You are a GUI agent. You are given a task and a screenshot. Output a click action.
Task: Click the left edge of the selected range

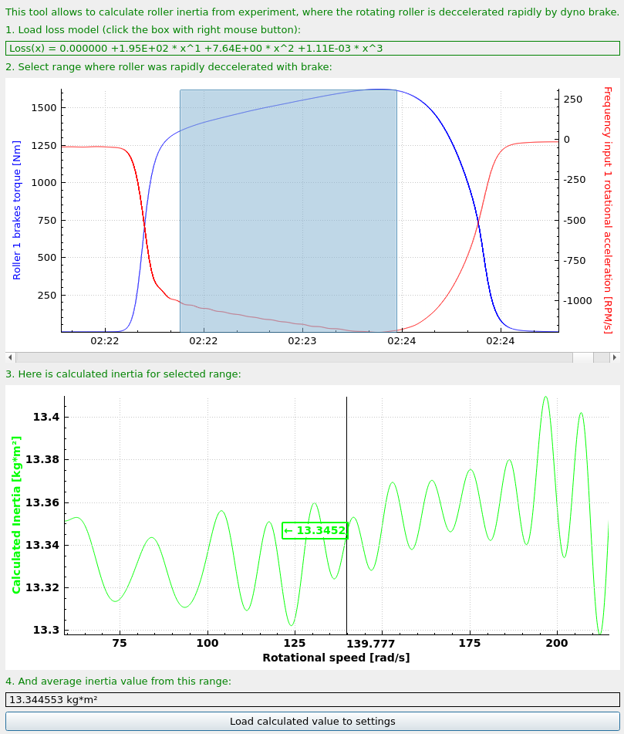pyautogui.click(x=180, y=211)
